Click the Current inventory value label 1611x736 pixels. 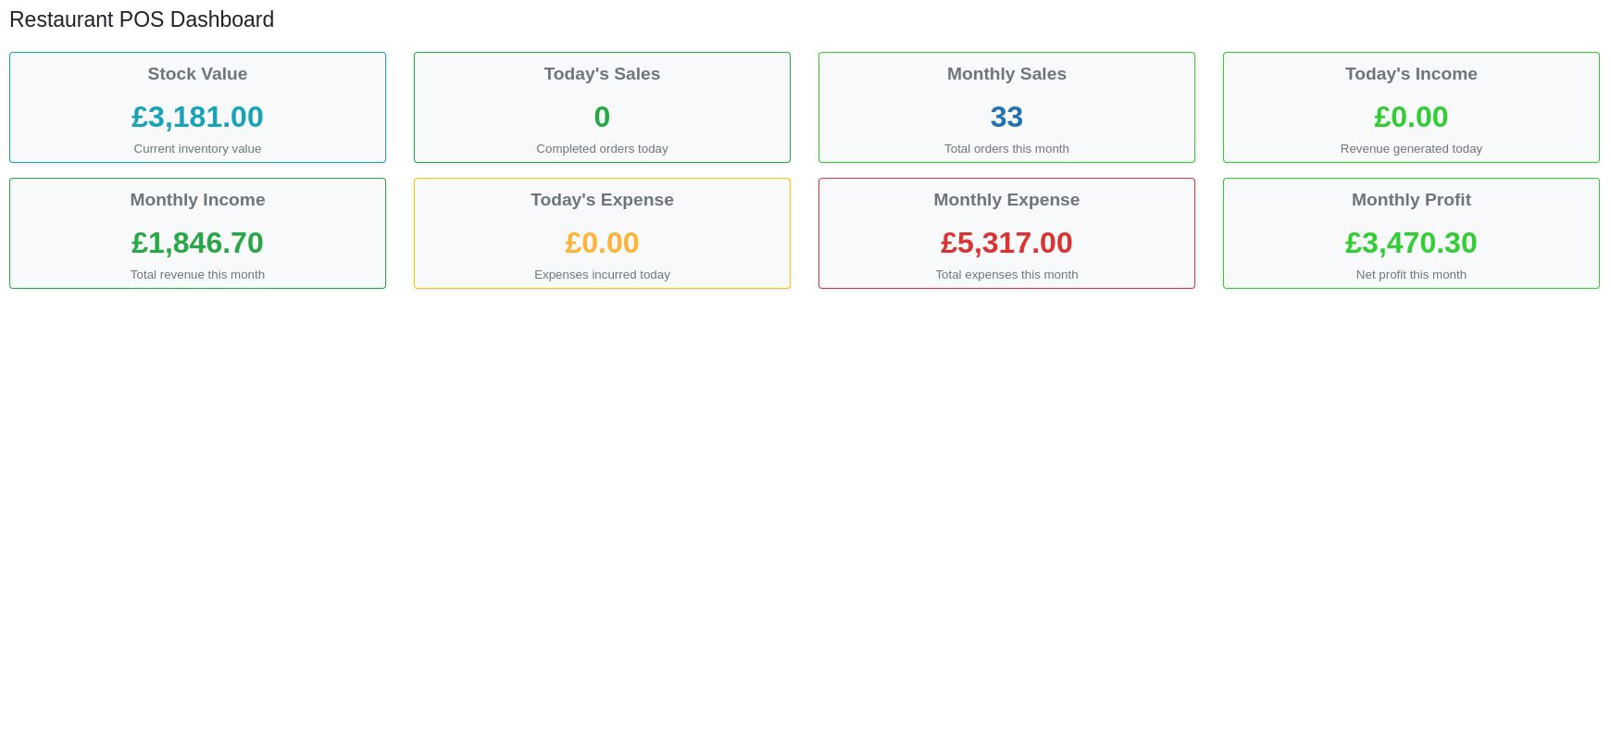[x=197, y=148]
